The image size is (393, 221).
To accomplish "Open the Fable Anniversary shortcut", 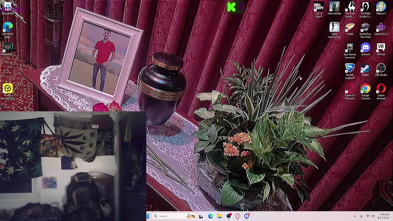I will click(x=334, y=30).
